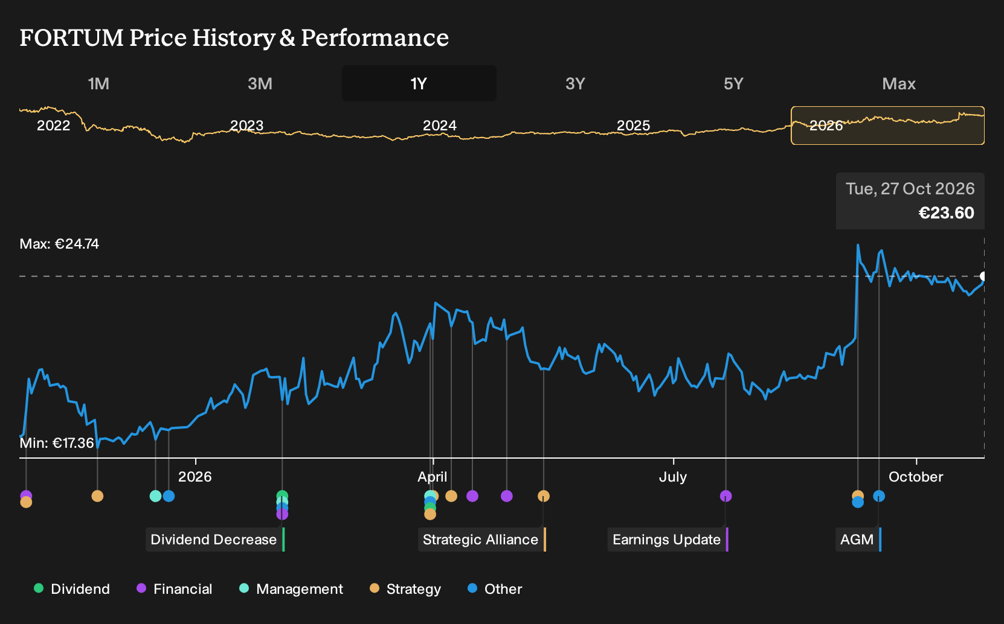Click the highlighted 2026 range selector in overview
The height and width of the screenshot is (624, 1004).
887,126
